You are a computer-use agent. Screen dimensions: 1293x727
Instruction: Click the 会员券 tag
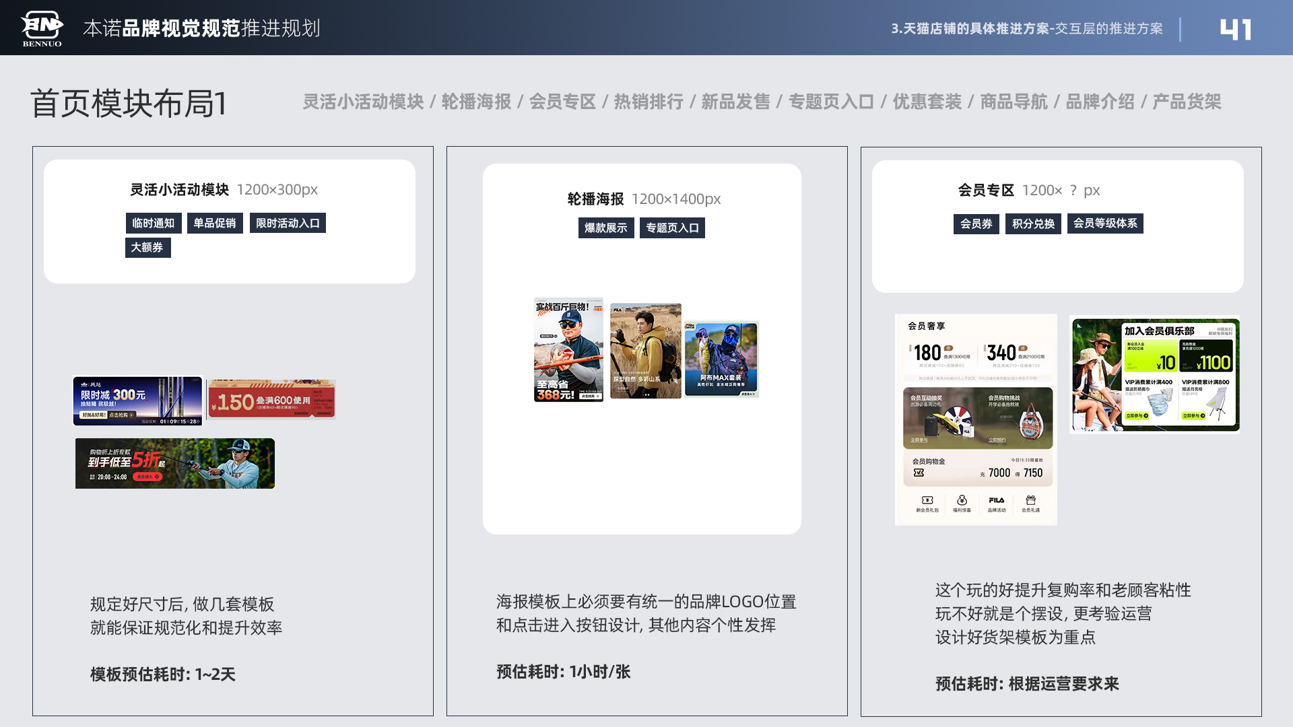click(976, 223)
